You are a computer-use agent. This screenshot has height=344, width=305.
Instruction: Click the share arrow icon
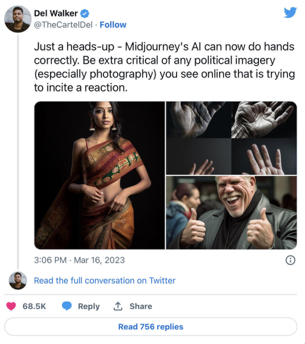pos(119,306)
